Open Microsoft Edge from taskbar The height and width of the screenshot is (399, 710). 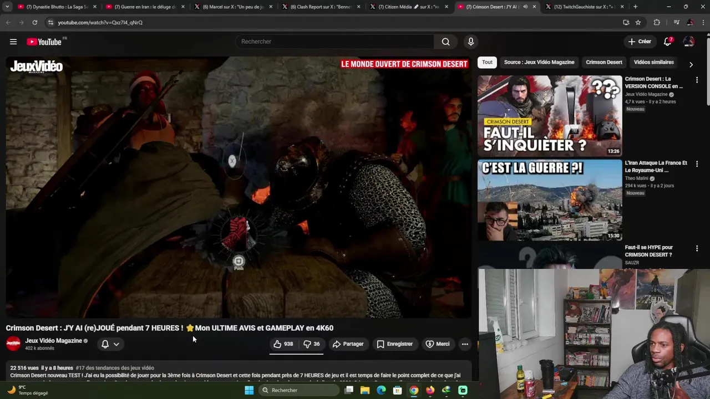coord(381,390)
